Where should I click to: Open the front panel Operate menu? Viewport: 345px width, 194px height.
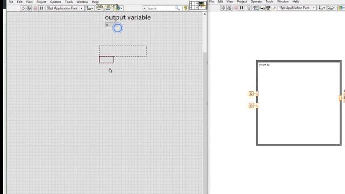coord(56,2)
